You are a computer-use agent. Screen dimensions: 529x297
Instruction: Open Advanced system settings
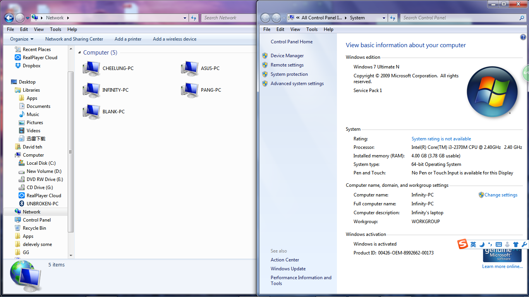(297, 84)
